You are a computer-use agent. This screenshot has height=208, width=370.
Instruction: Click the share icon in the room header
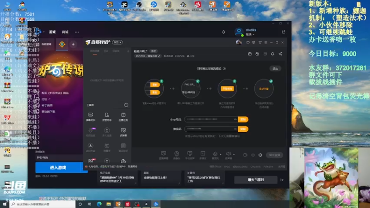(280, 54)
